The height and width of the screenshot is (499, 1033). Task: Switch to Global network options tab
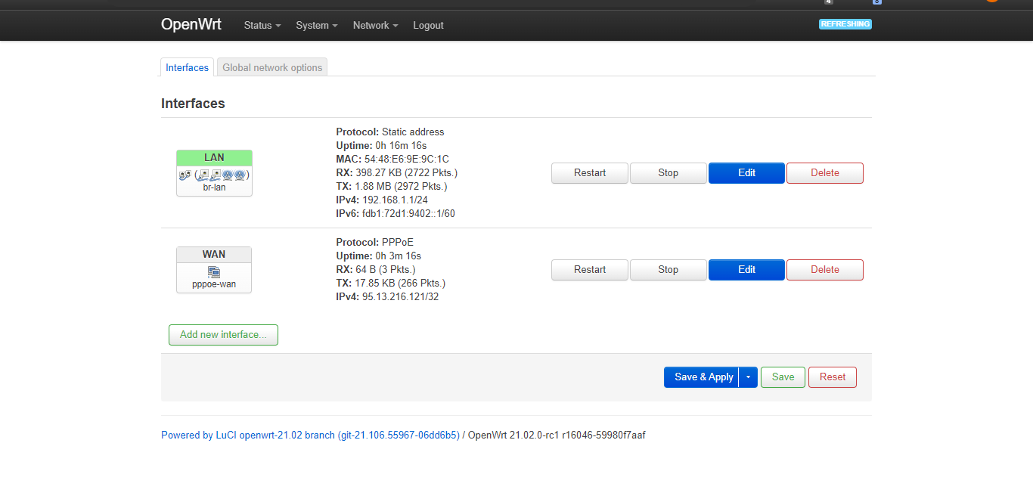(272, 67)
